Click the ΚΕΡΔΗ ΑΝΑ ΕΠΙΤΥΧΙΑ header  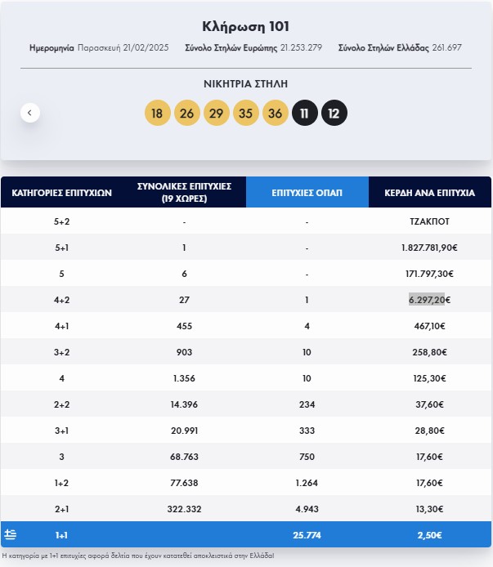(429, 193)
